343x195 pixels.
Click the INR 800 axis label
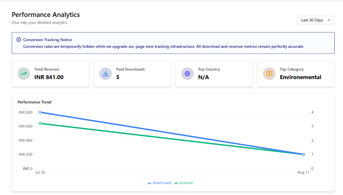pos(25,112)
